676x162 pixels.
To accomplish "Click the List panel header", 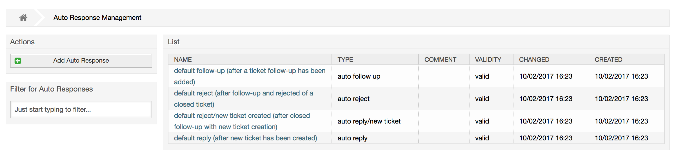I will tap(174, 42).
